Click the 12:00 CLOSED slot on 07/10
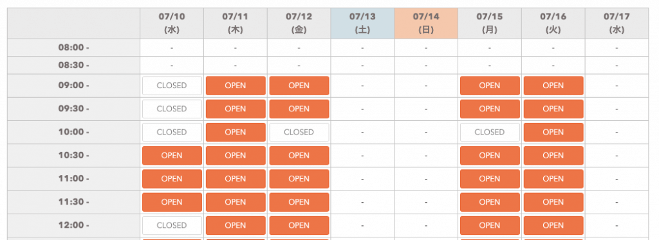This screenshot has height=240, width=659. click(x=172, y=226)
